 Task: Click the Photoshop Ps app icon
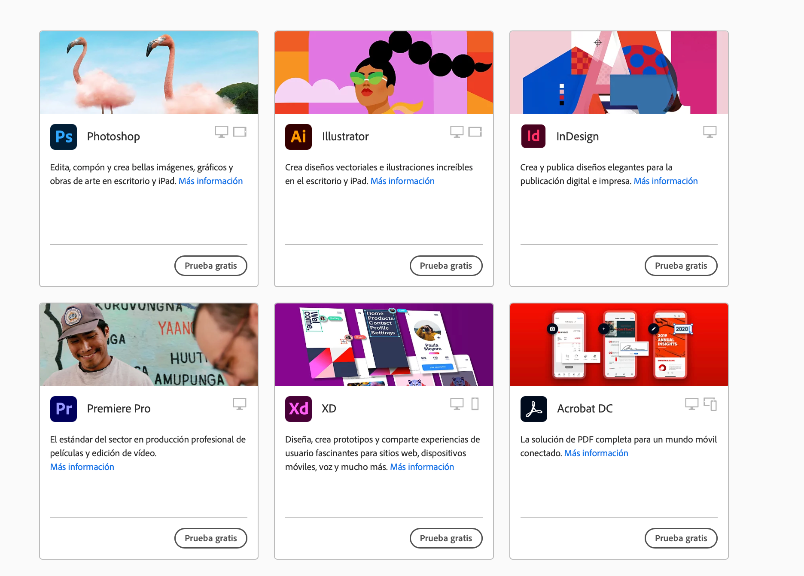click(64, 137)
